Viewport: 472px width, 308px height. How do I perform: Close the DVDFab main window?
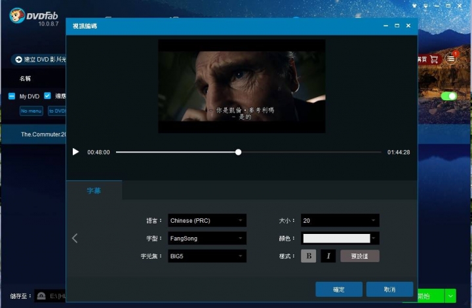(x=460, y=6)
